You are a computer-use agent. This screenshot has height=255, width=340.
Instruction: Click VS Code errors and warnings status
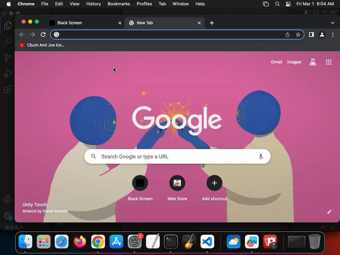tap(14, 227)
